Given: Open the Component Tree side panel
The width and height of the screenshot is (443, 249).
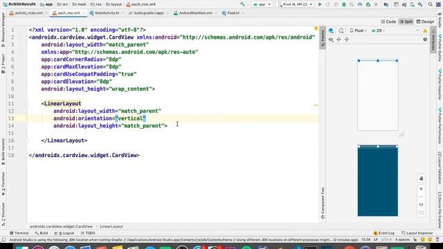Looking at the screenshot, I should [x=323, y=203].
